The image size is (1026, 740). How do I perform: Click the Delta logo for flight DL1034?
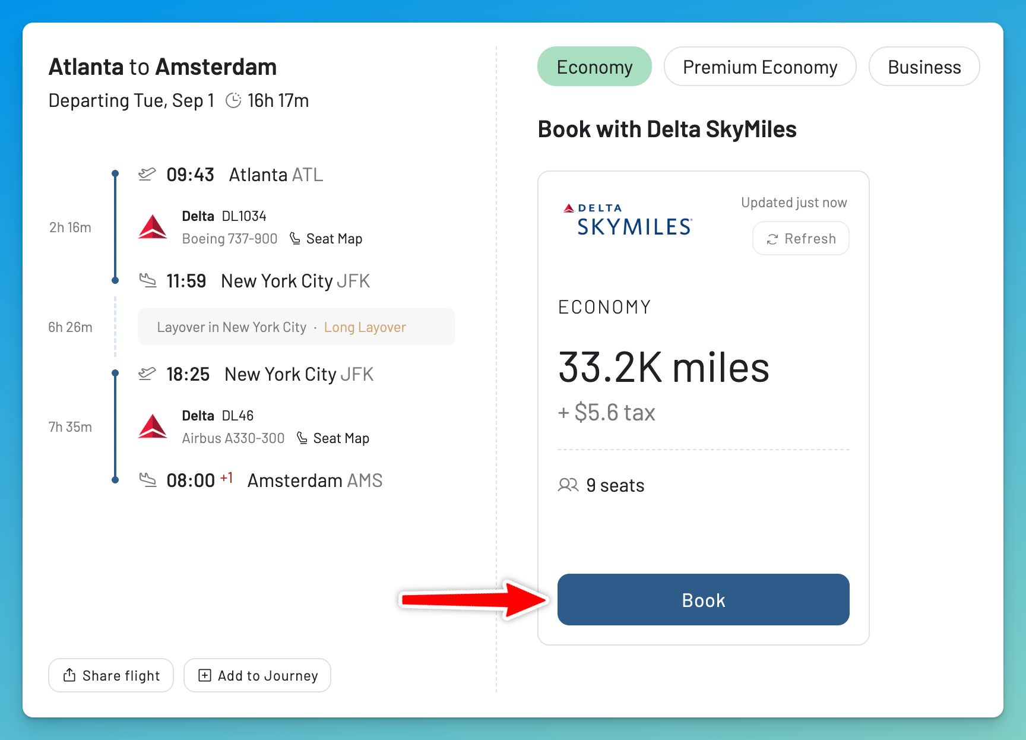(x=153, y=227)
